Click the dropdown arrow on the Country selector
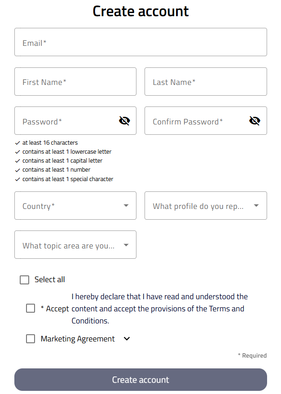Screen dimensions: 281x394 (x=126, y=205)
